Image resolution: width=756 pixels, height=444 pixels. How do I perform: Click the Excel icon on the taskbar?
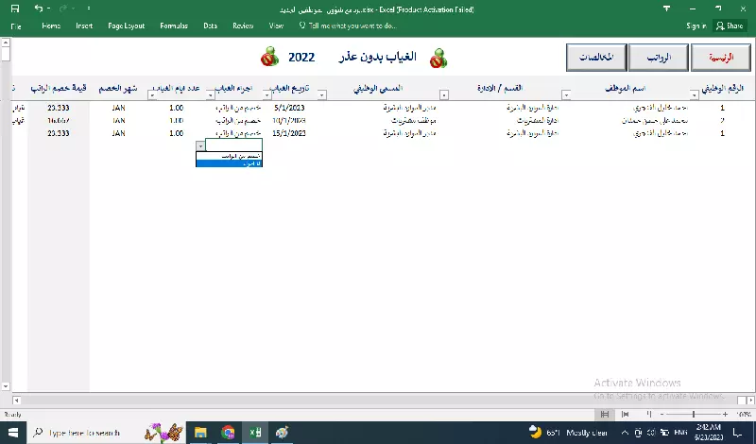click(255, 433)
